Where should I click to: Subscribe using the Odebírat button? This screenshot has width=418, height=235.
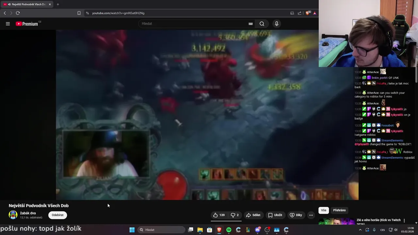(57, 215)
